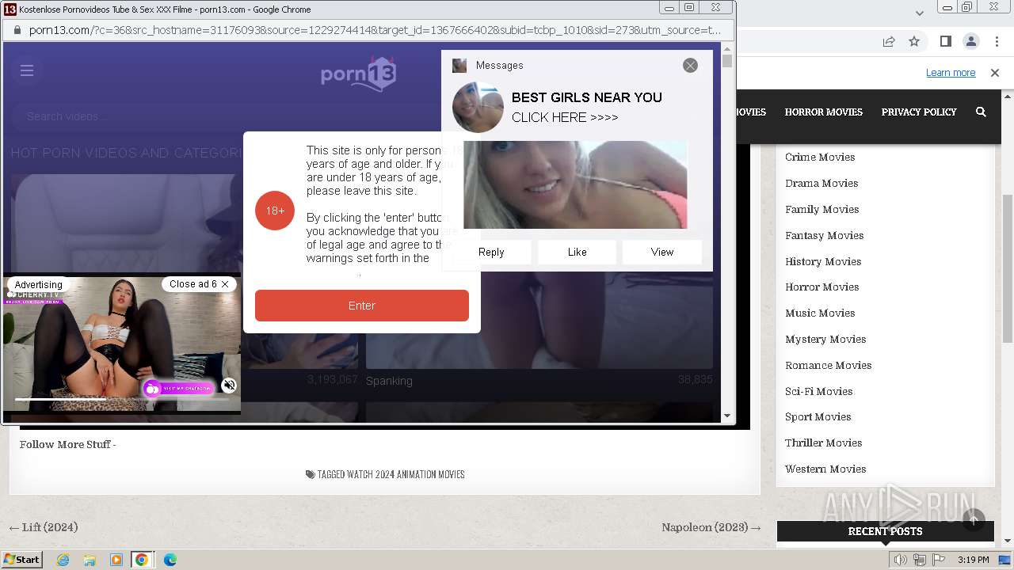Select Thriller Movies category
1014x570 pixels.
pyautogui.click(x=824, y=443)
